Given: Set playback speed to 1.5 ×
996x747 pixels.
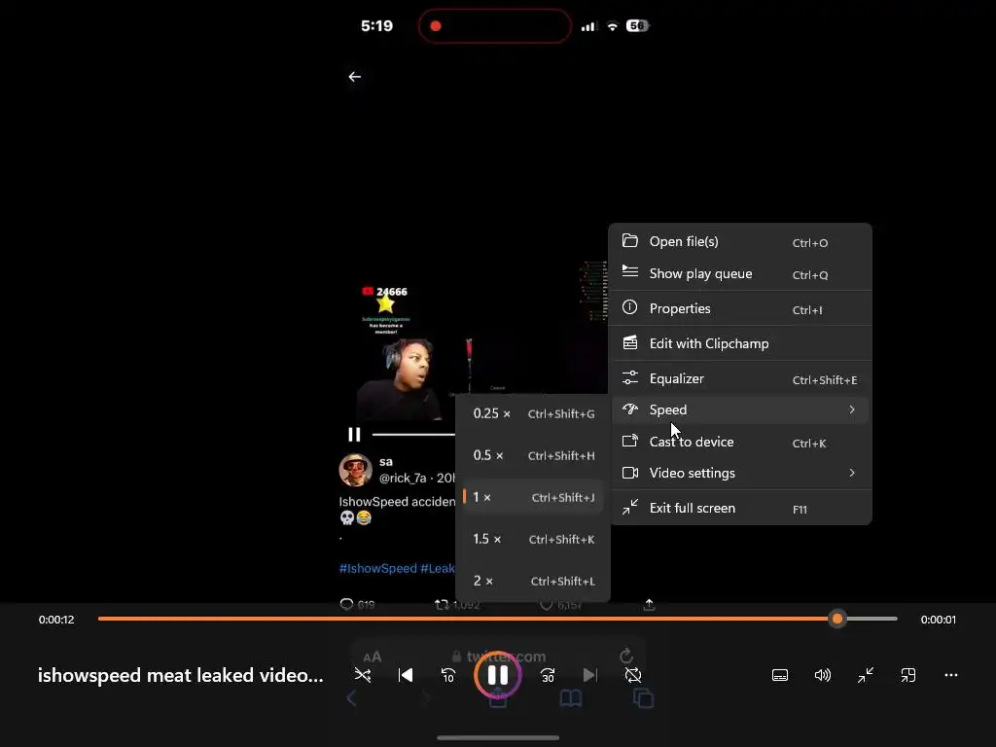Looking at the screenshot, I should (533, 539).
